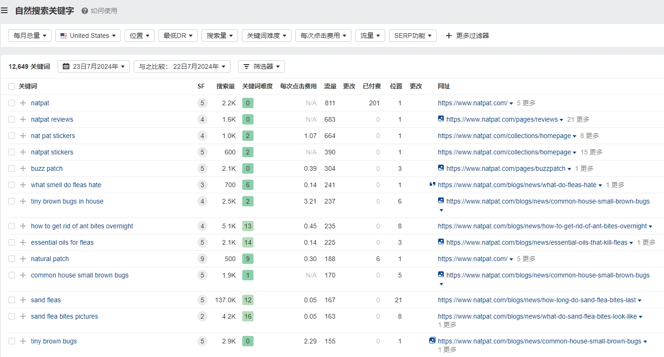Open the 搜索量 filter dropdown
664x357 pixels.
(x=220, y=36)
